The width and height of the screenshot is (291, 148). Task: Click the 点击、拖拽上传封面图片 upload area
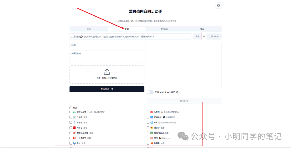click(107, 74)
